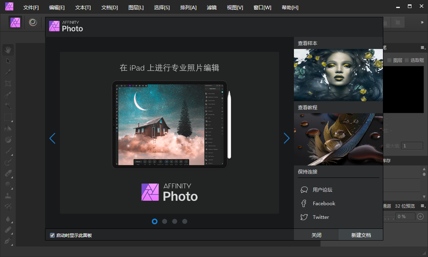The image size is (428, 257).
Task: Open the 窗口[W] menu
Action: click(x=262, y=8)
